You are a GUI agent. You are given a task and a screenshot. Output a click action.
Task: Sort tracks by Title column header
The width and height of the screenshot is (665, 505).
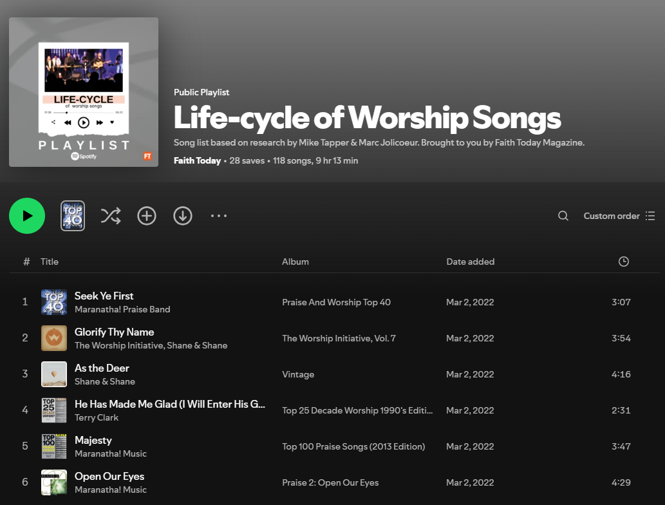point(50,262)
